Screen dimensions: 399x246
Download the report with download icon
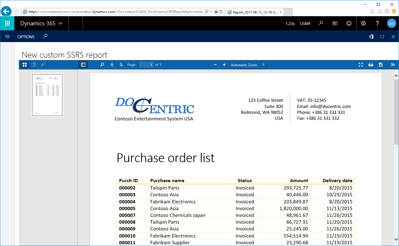pyautogui.click(x=380, y=65)
